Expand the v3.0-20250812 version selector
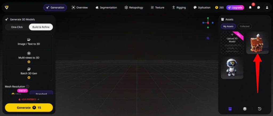 click(29, 99)
